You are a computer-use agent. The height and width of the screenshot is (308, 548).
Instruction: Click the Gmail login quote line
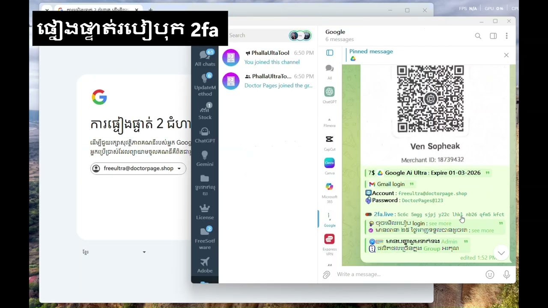coord(390,184)
